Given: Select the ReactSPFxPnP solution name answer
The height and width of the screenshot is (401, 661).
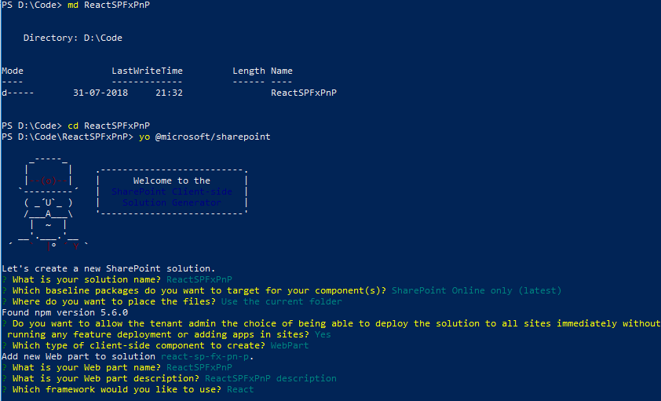Looking at the screenshot, I should [x=199, y=279].
